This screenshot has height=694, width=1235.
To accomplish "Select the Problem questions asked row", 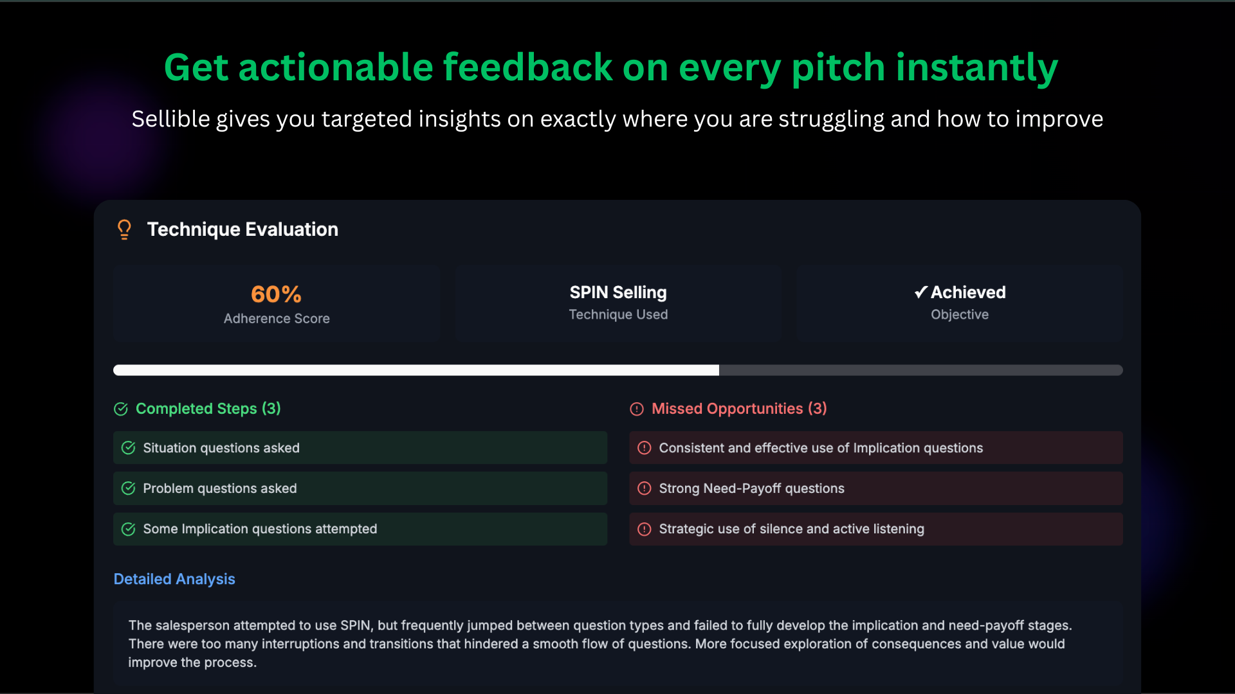I will tap(360, 488).
